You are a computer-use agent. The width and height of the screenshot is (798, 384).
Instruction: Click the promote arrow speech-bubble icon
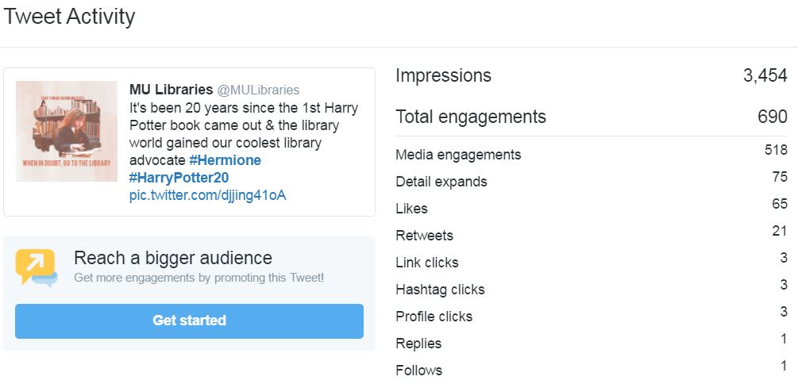tap(37, 267)
